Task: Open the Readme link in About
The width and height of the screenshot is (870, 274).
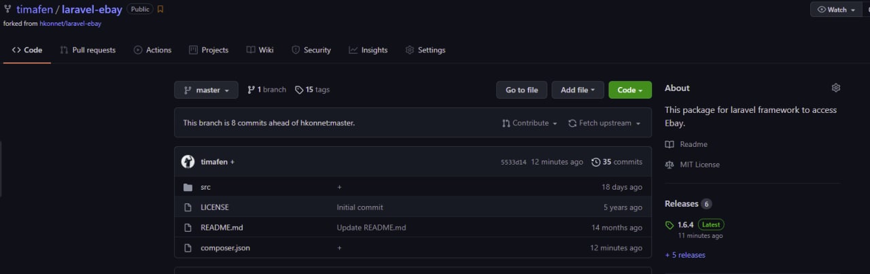Action: coord(693,144)
